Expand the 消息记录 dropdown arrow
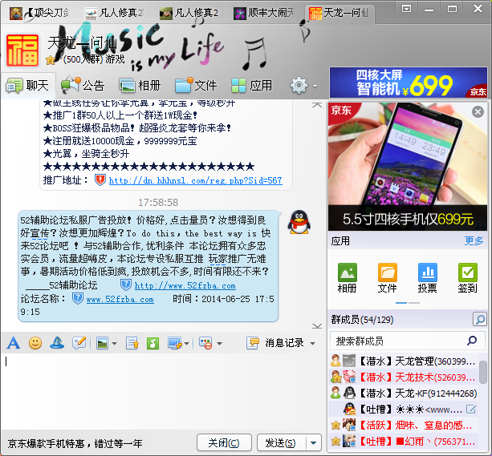The height and width of the screenshot is (456, 492). pyautogui.click(x=312, y=344)
